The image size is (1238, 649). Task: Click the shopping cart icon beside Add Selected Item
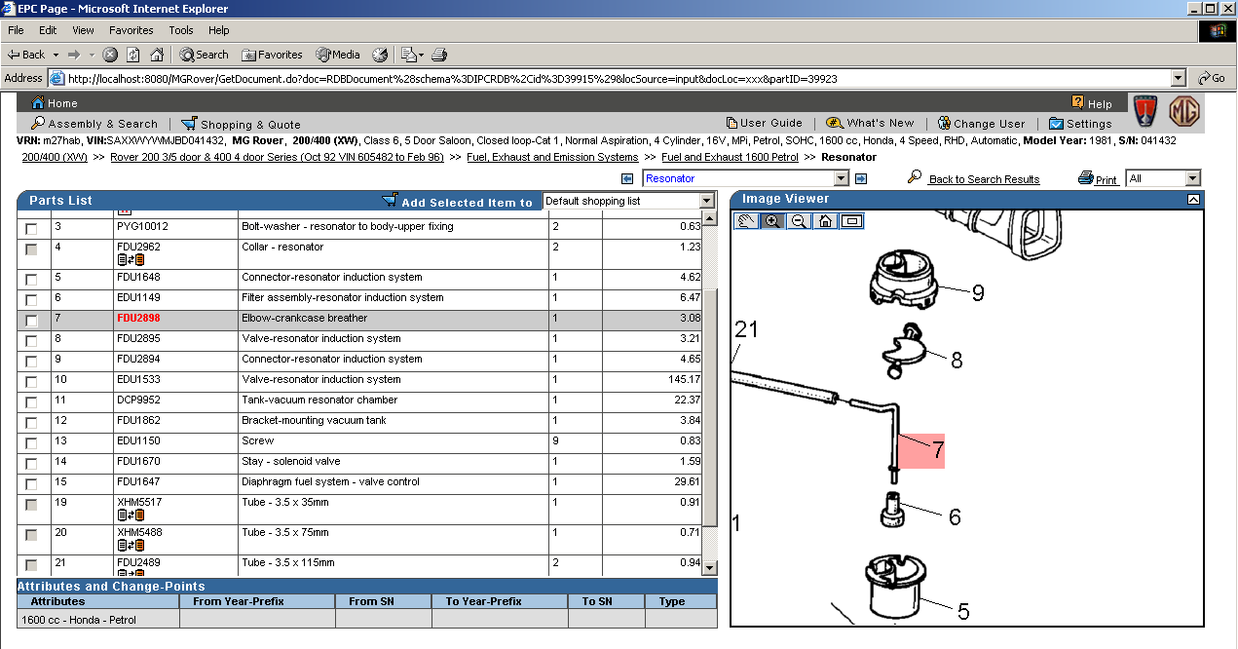click(x=390, y=200)
